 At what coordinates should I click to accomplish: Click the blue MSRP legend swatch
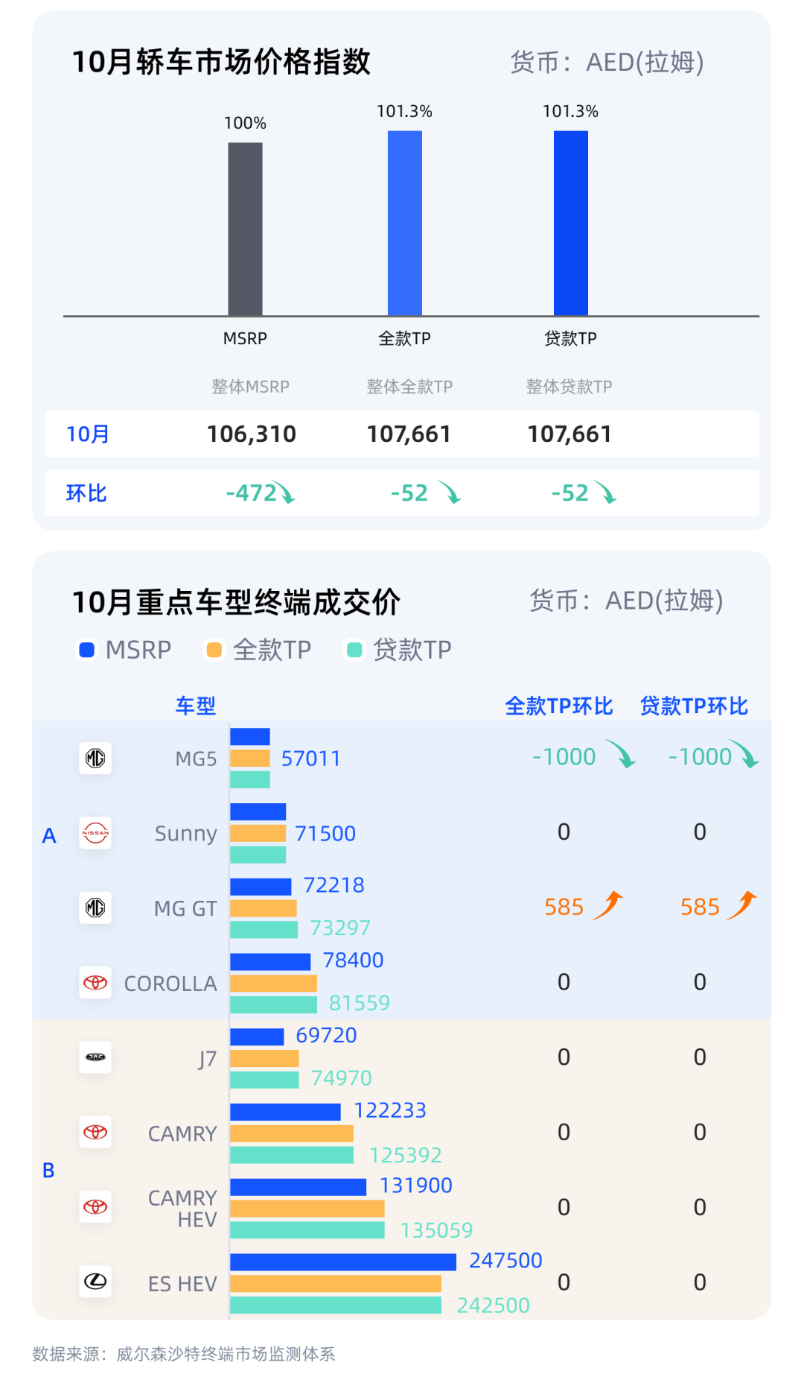click(x=87, y=650)
